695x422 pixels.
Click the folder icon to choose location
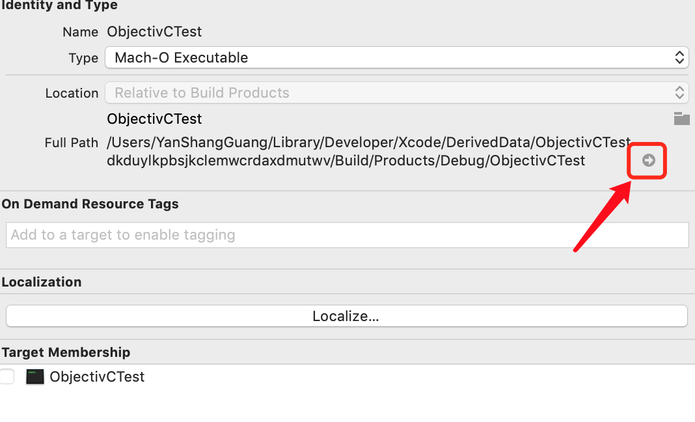pos(681,119)
